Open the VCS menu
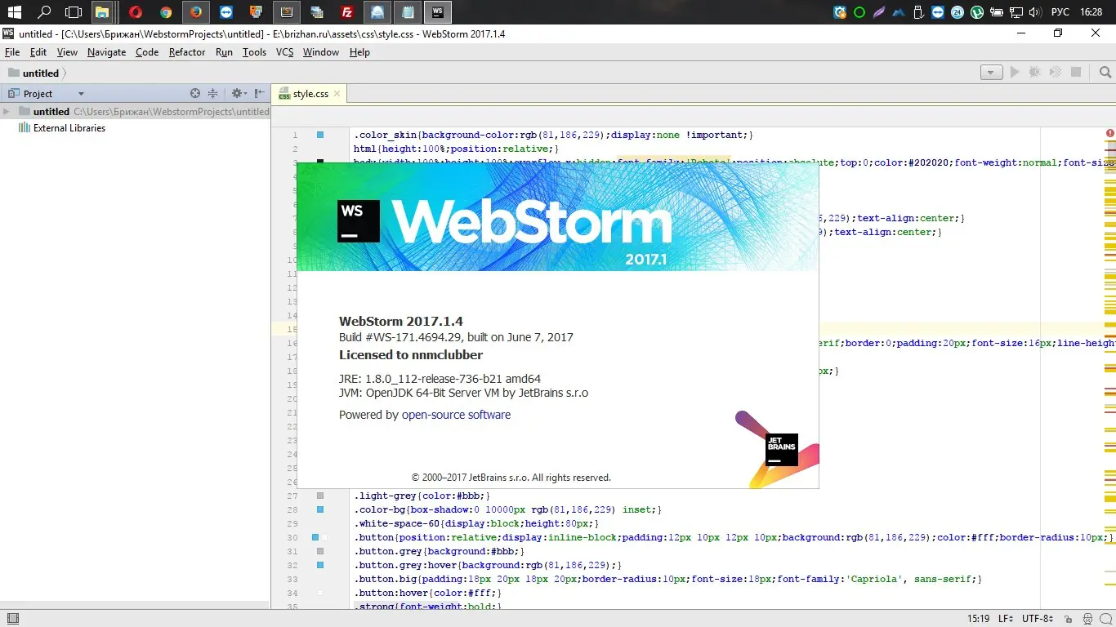1116x627 pixels. [284, 52]
